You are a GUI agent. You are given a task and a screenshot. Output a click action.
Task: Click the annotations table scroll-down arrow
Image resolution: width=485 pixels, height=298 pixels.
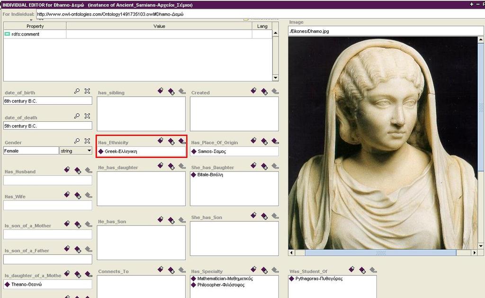click(x=275, y=78)
